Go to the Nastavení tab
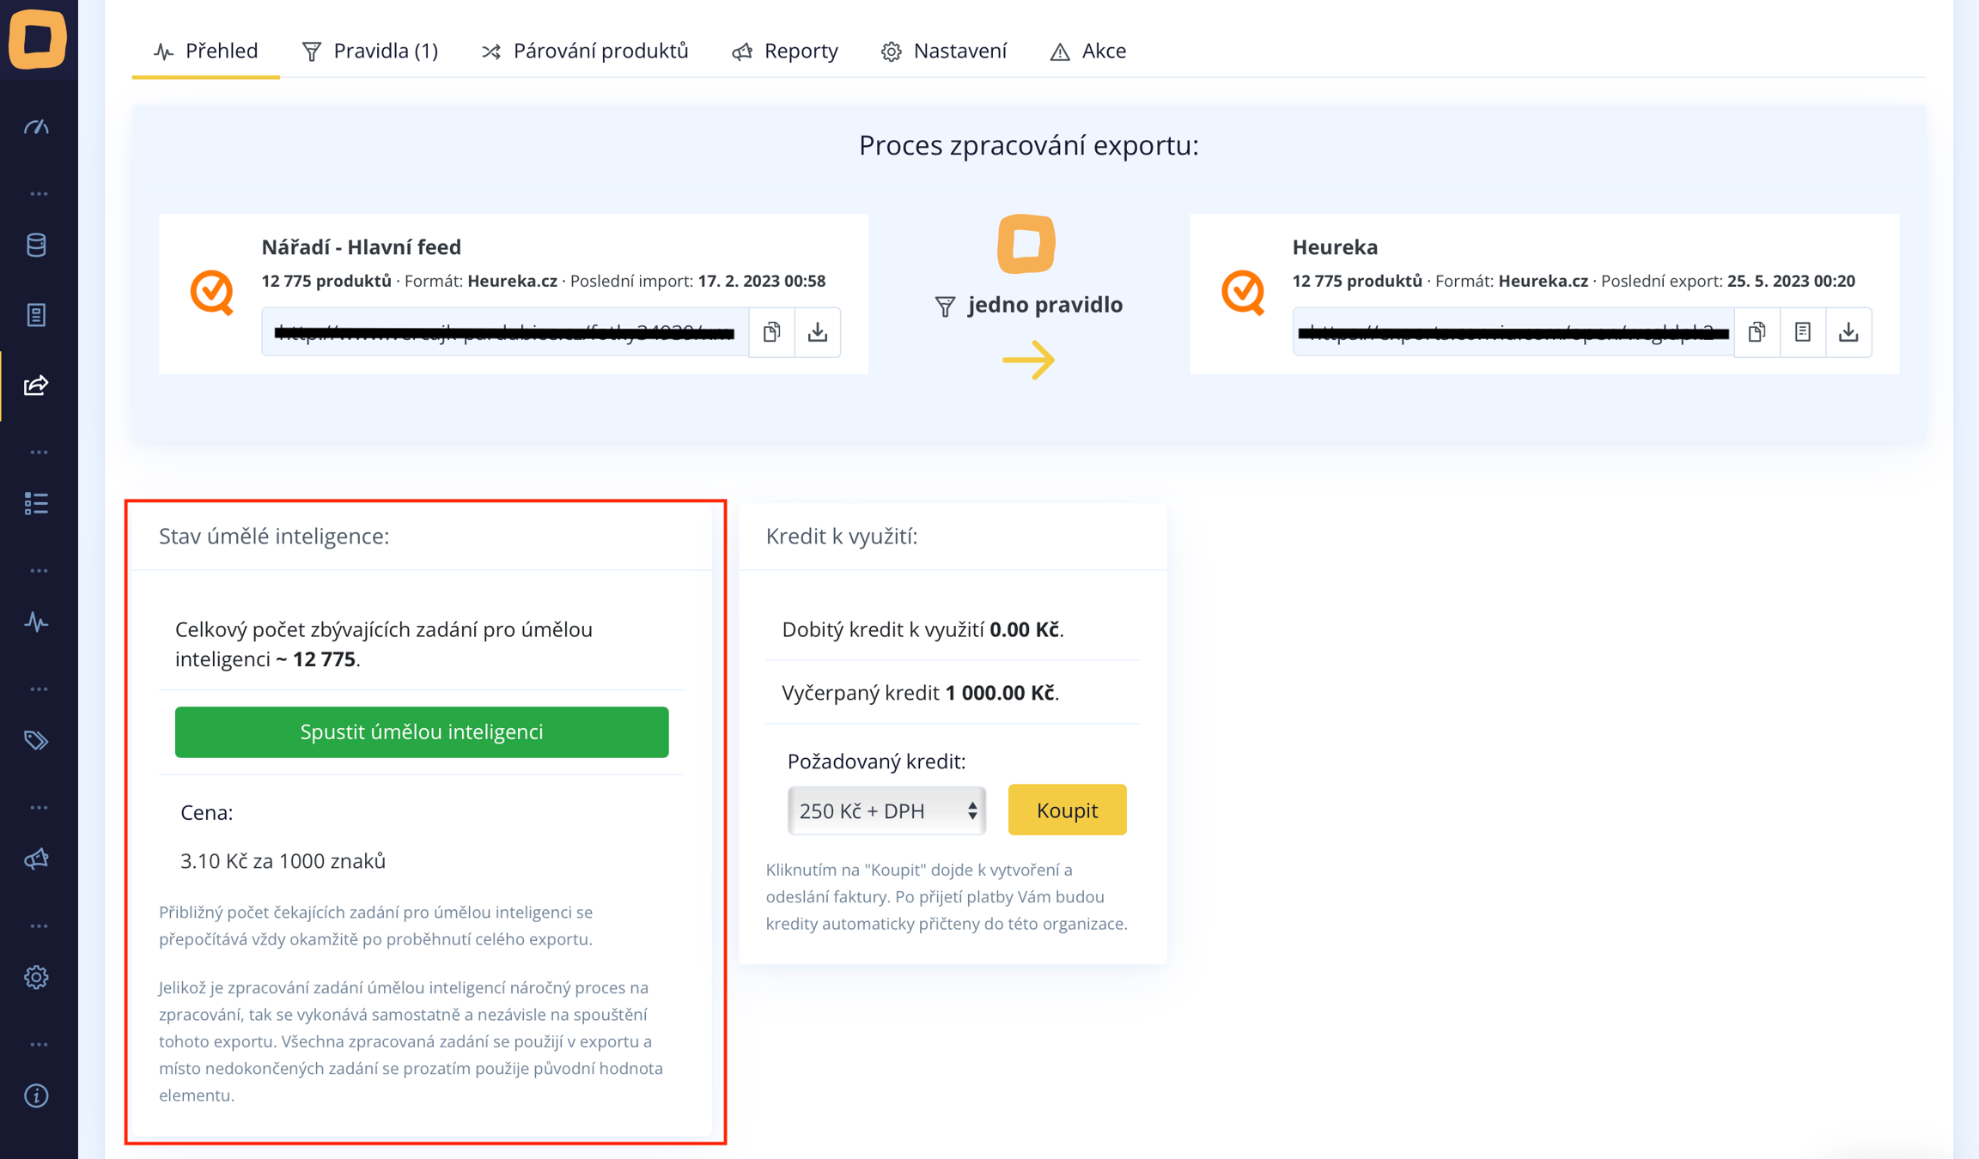This screenshot has height=1159, width=1979. click(x=943, y=51)
